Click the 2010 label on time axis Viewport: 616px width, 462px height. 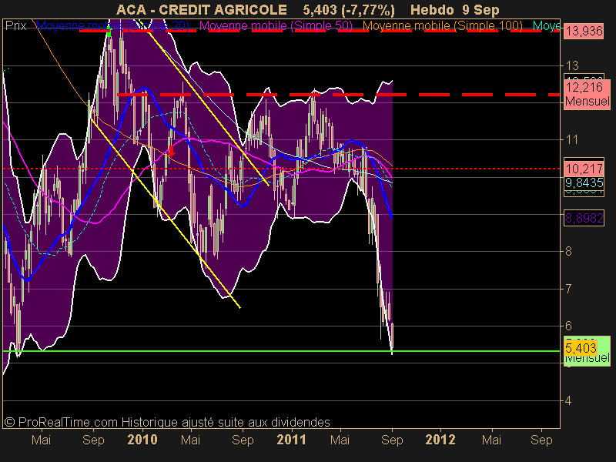click(142, 439)
